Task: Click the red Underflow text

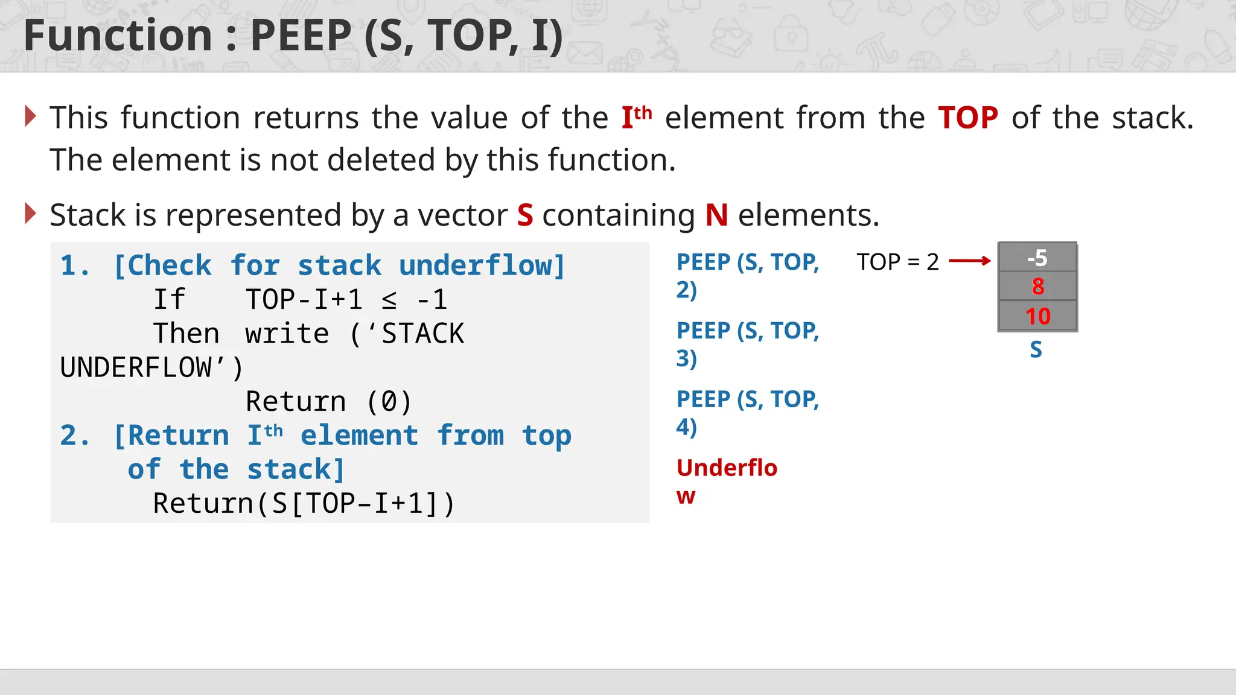Action: coord(727,481)
